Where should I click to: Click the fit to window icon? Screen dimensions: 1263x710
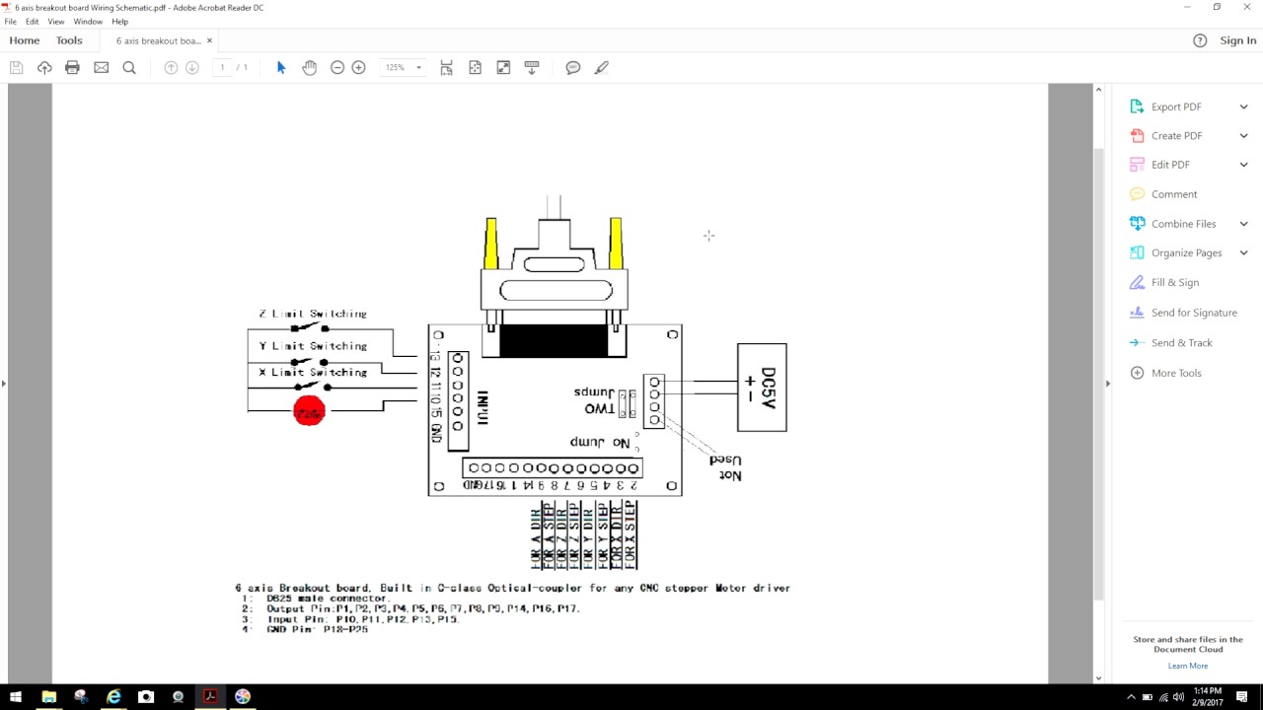tap(475, 67)
